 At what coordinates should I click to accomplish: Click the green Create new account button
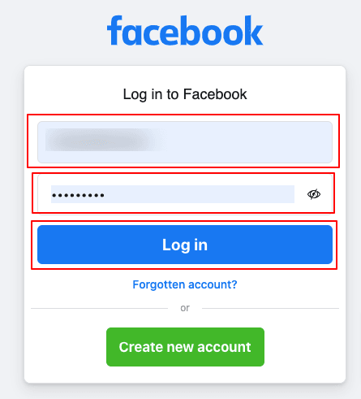[x=185, y=347]
